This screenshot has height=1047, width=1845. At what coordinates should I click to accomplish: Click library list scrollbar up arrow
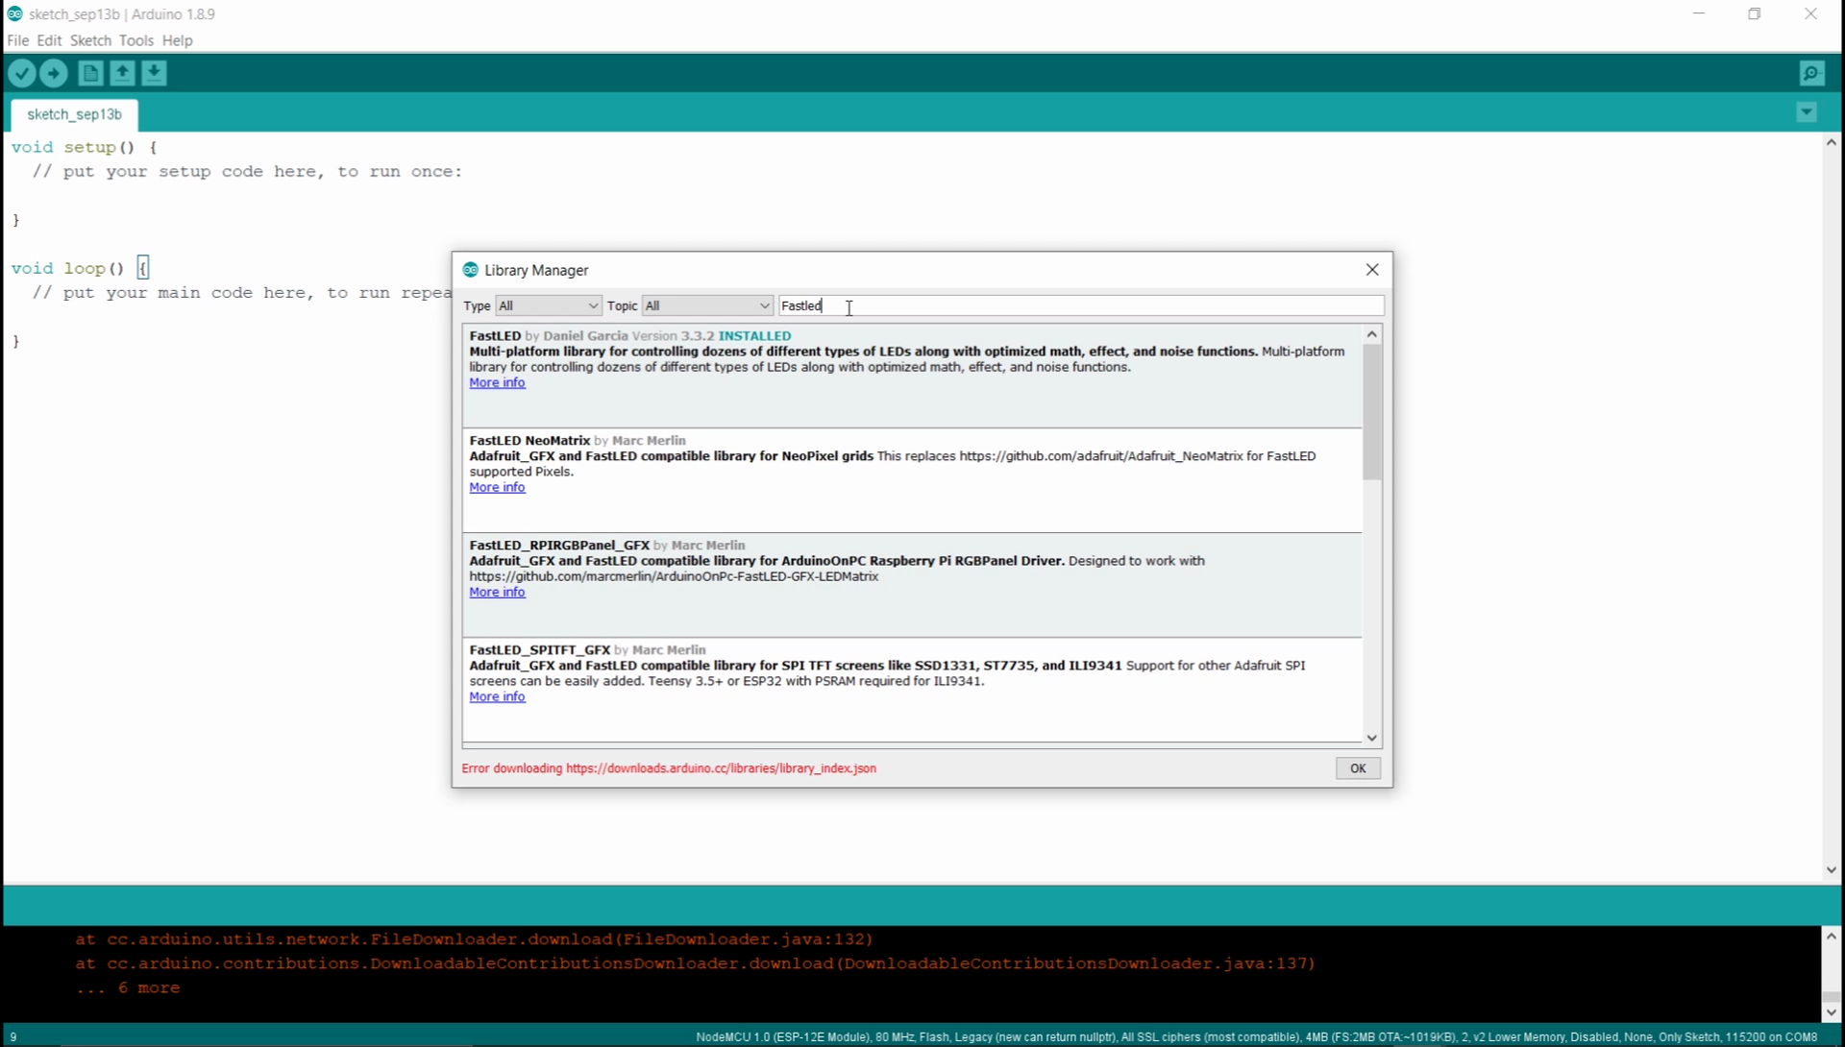coord(1372,334)
